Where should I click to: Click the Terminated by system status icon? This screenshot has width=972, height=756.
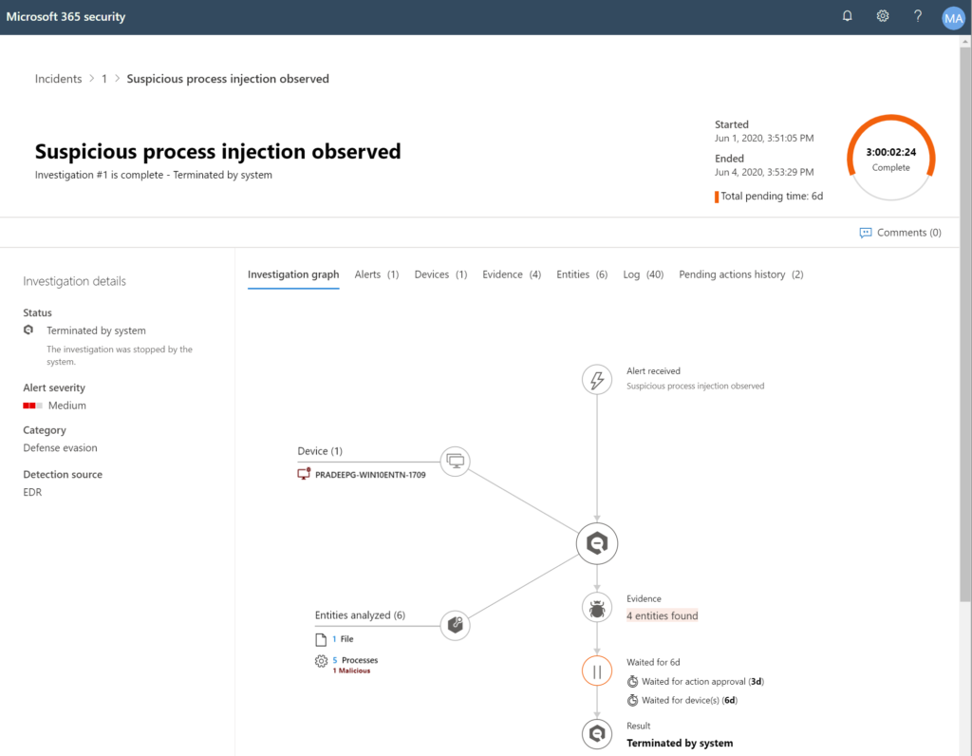[28, 330]
